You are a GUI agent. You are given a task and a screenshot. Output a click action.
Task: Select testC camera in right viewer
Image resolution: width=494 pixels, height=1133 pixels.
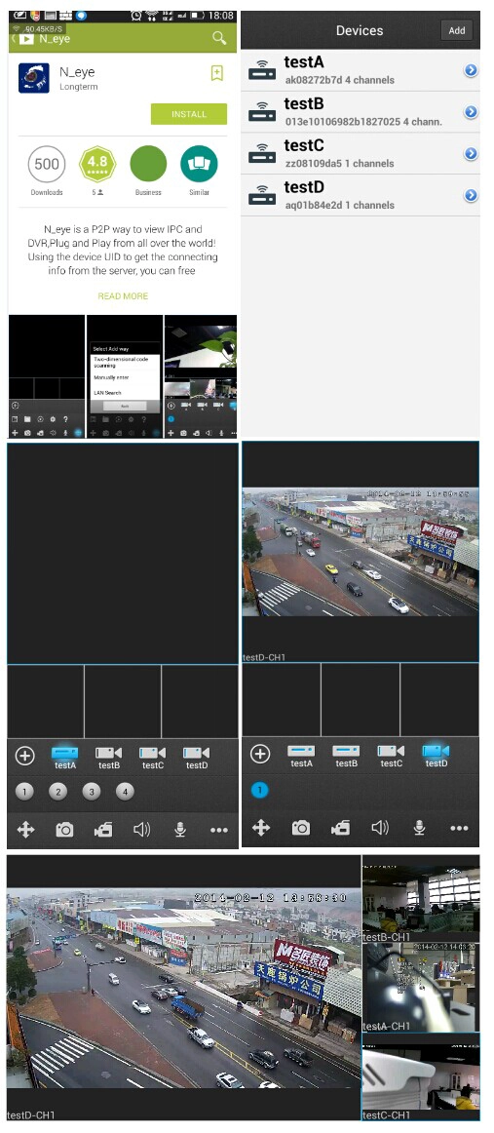[x=391, y=756]
